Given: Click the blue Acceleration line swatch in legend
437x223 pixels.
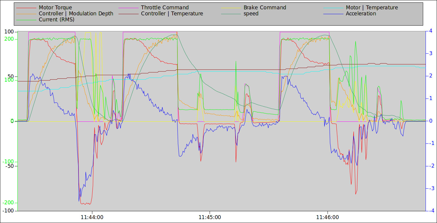Looking at the screenshot, I should pos(333,14).
